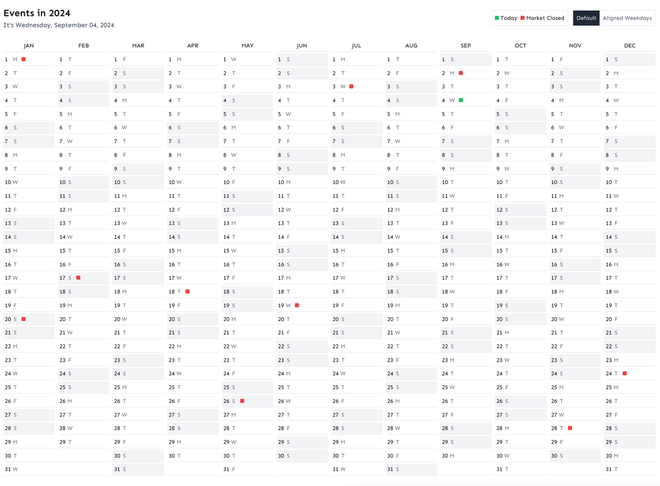Click the Events in 2024 heading
The height and width of the screenshot is (486, 660).
(x=37, y=13)
